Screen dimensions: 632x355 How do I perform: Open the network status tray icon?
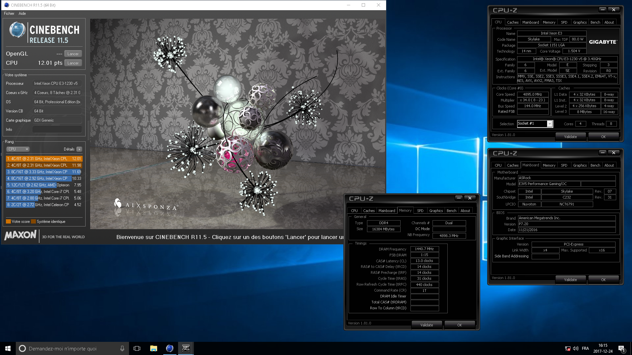(x=568, y=348)
